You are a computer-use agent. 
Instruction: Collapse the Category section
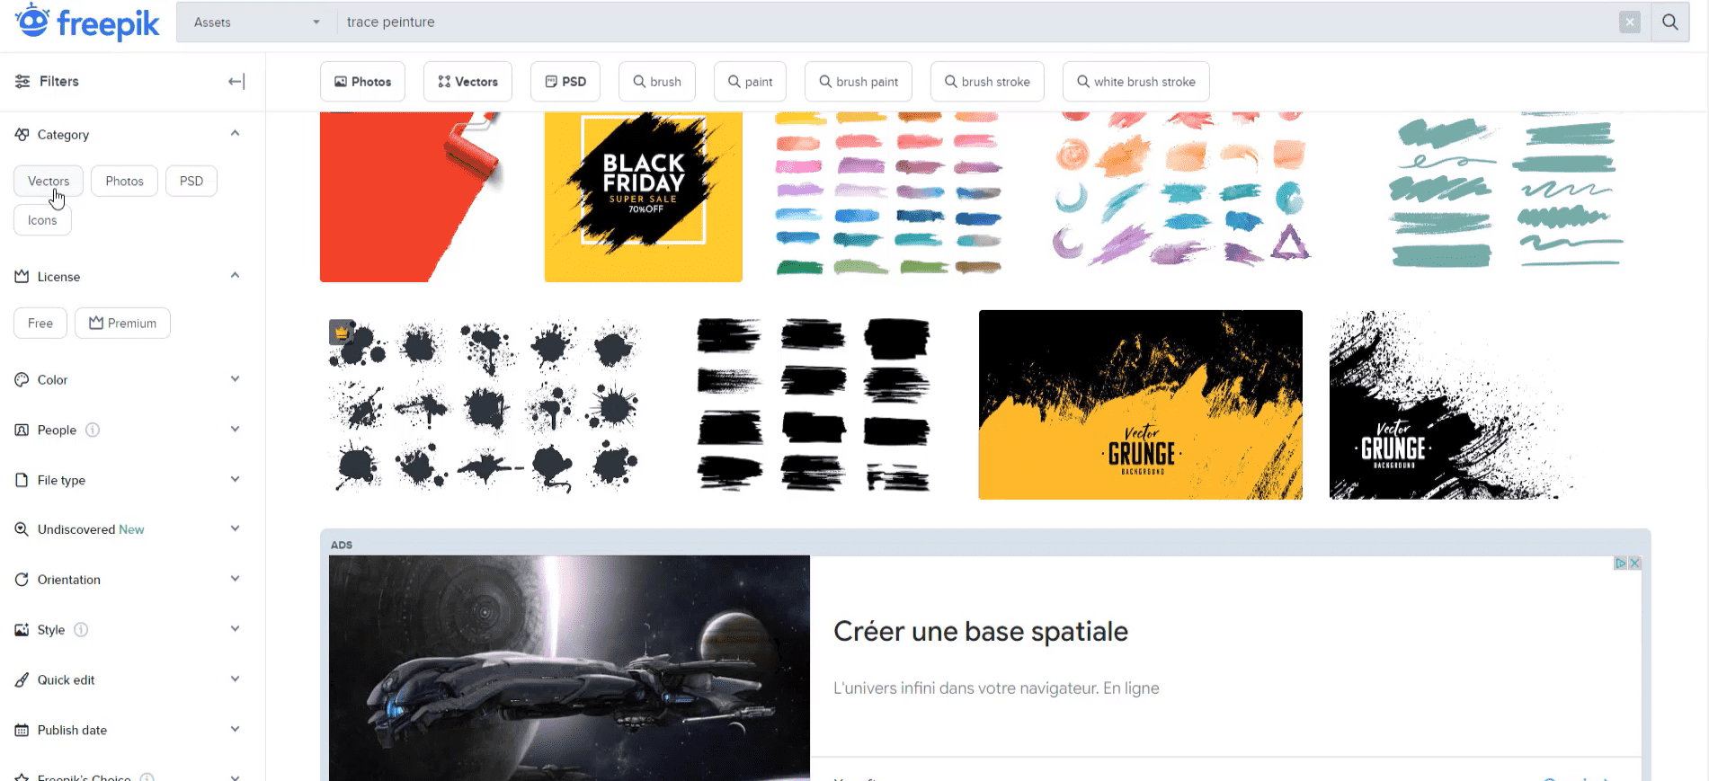pyautogui.click(x=235, y=134)
